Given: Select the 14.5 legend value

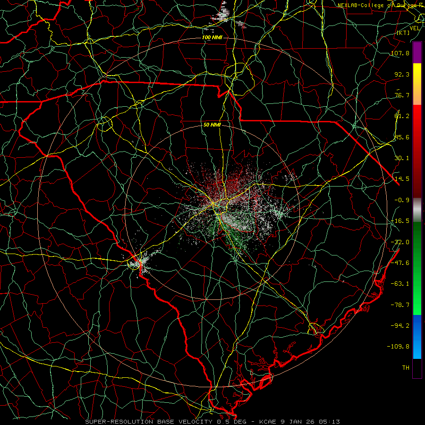Looking at the screenshot, I should (402, 178).
